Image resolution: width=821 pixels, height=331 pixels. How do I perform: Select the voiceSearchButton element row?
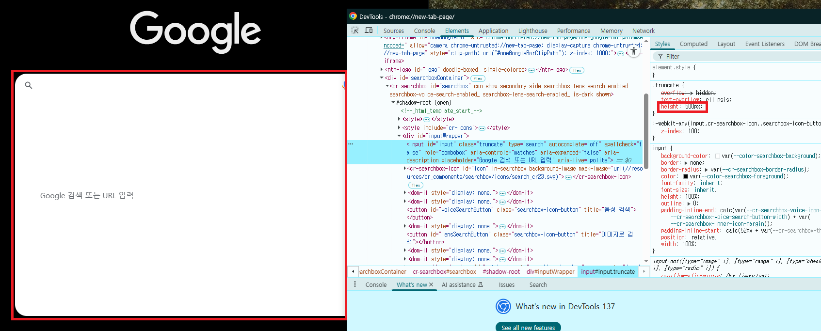coord(521,214)
